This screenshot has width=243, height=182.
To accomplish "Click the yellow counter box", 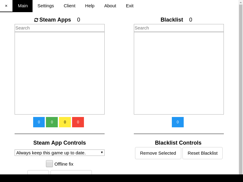I will pyautogui.click(x=65, y=122).
